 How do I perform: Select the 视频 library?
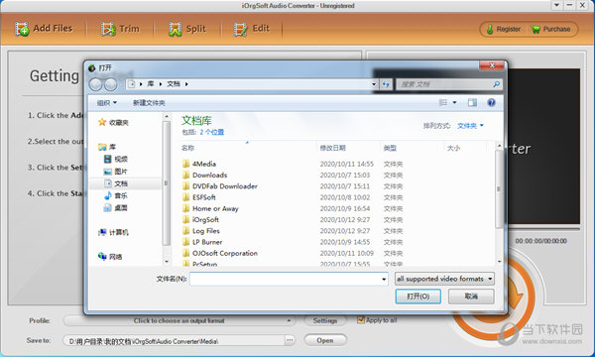tap(116, 159)
